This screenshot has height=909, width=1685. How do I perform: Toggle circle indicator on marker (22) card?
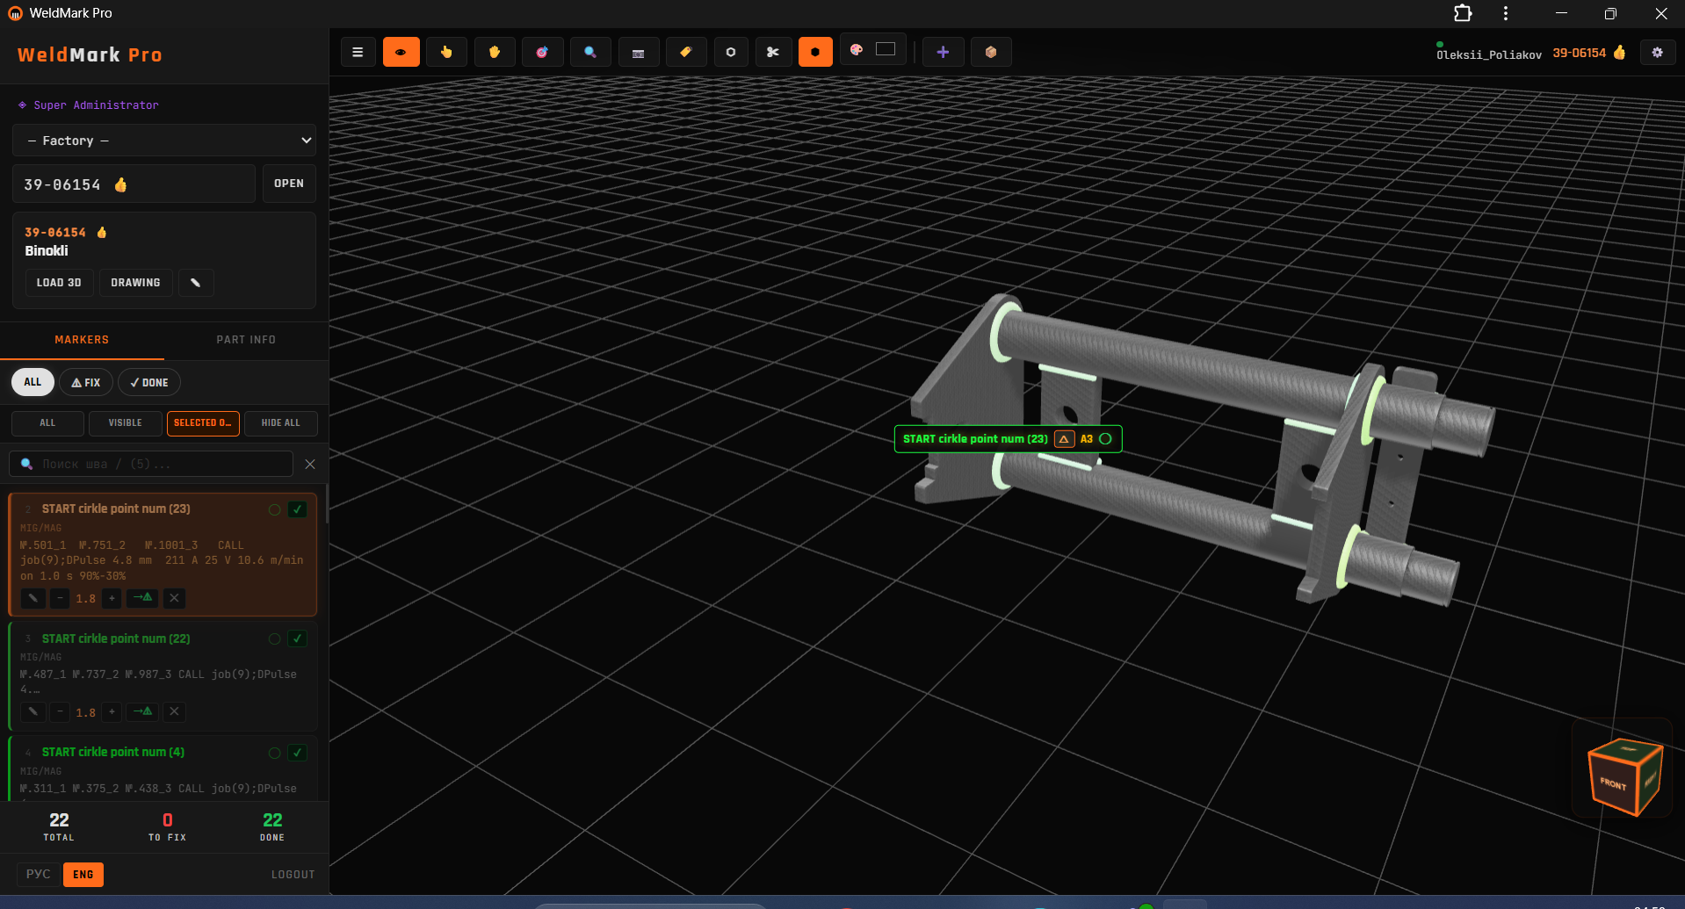click(275, 639)
